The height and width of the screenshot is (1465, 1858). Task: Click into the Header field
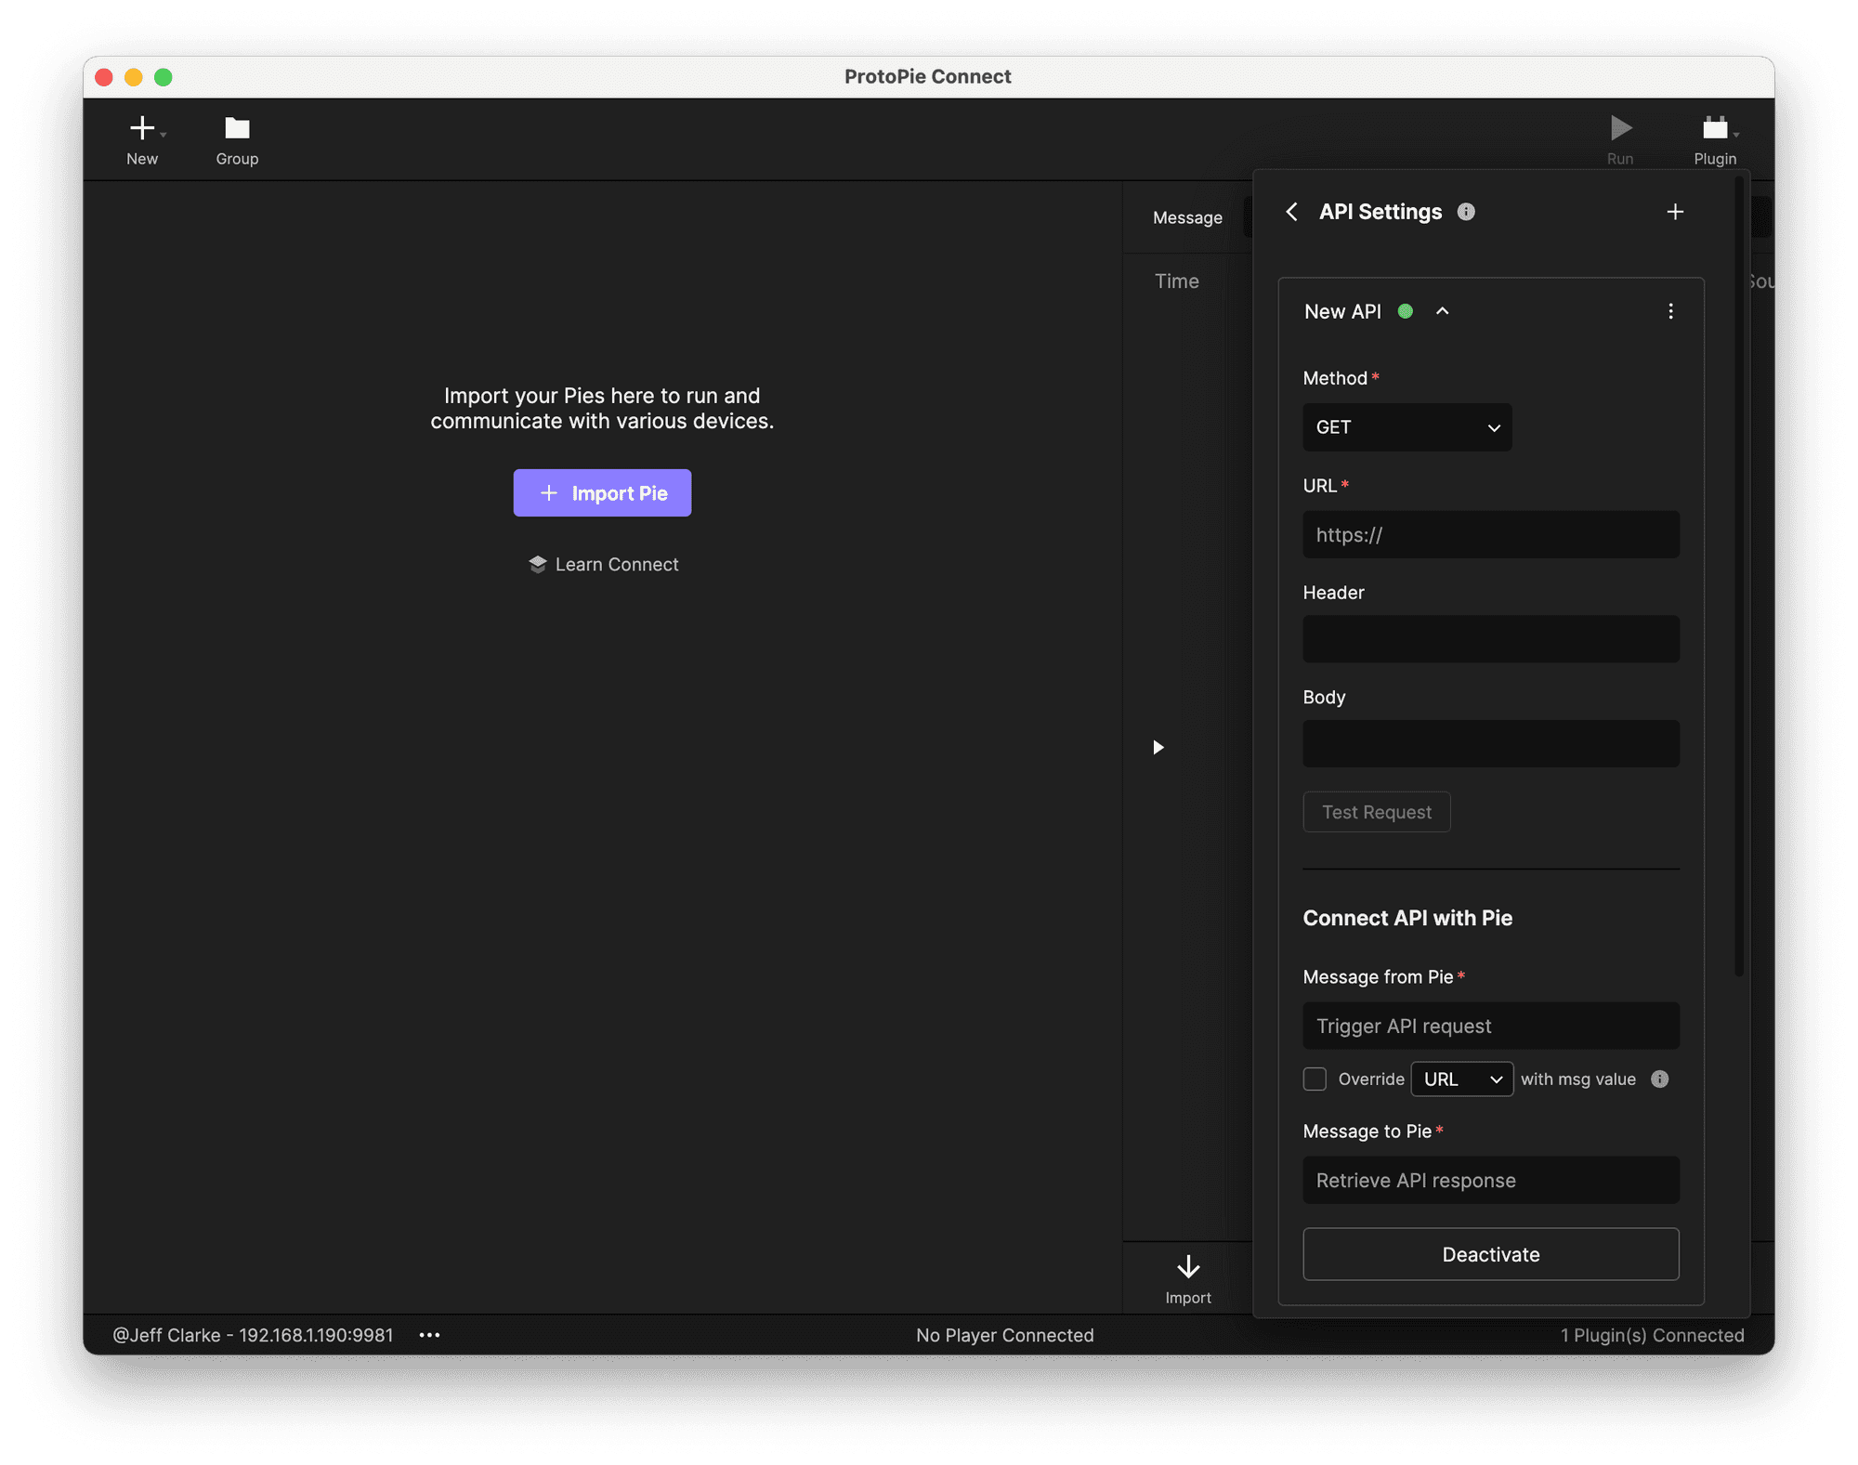(x=1490, y=639)
